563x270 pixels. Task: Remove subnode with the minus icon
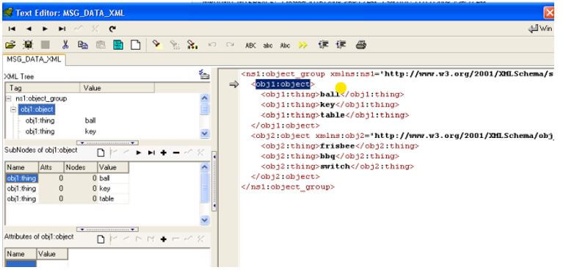click(x=176, y=153)
